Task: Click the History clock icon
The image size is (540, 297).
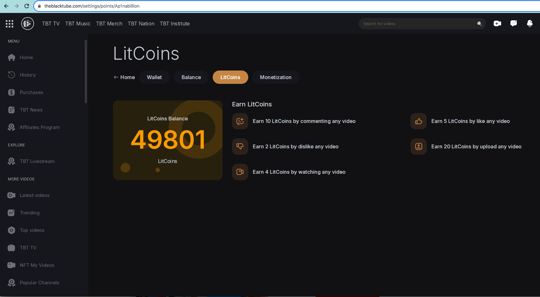Action: (x=11, y=75)
